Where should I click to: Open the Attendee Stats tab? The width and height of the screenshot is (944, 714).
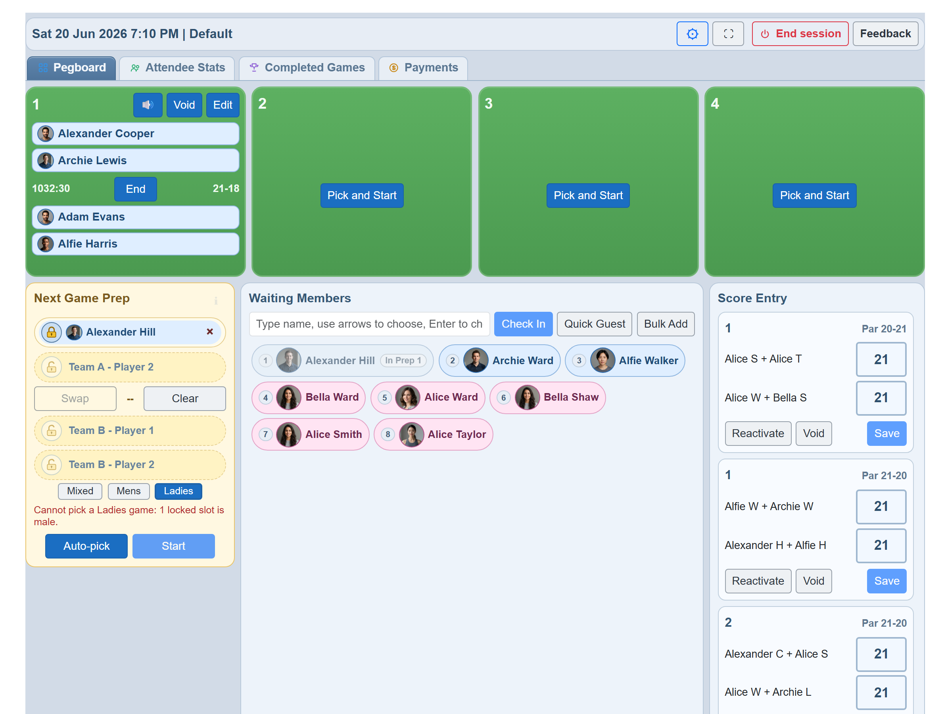pyautogui.click(x=177, y=68)
